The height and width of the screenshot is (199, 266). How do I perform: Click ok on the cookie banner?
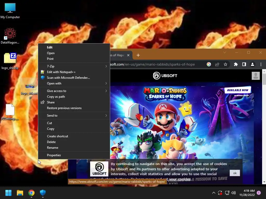point(235,173)
